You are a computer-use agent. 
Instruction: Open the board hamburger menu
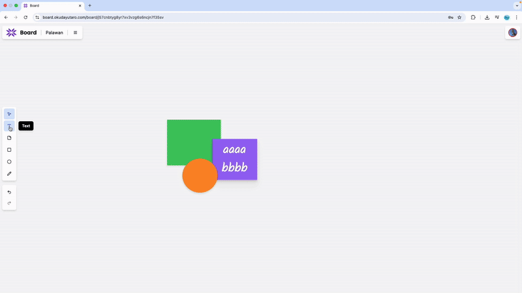pos(75,33)
